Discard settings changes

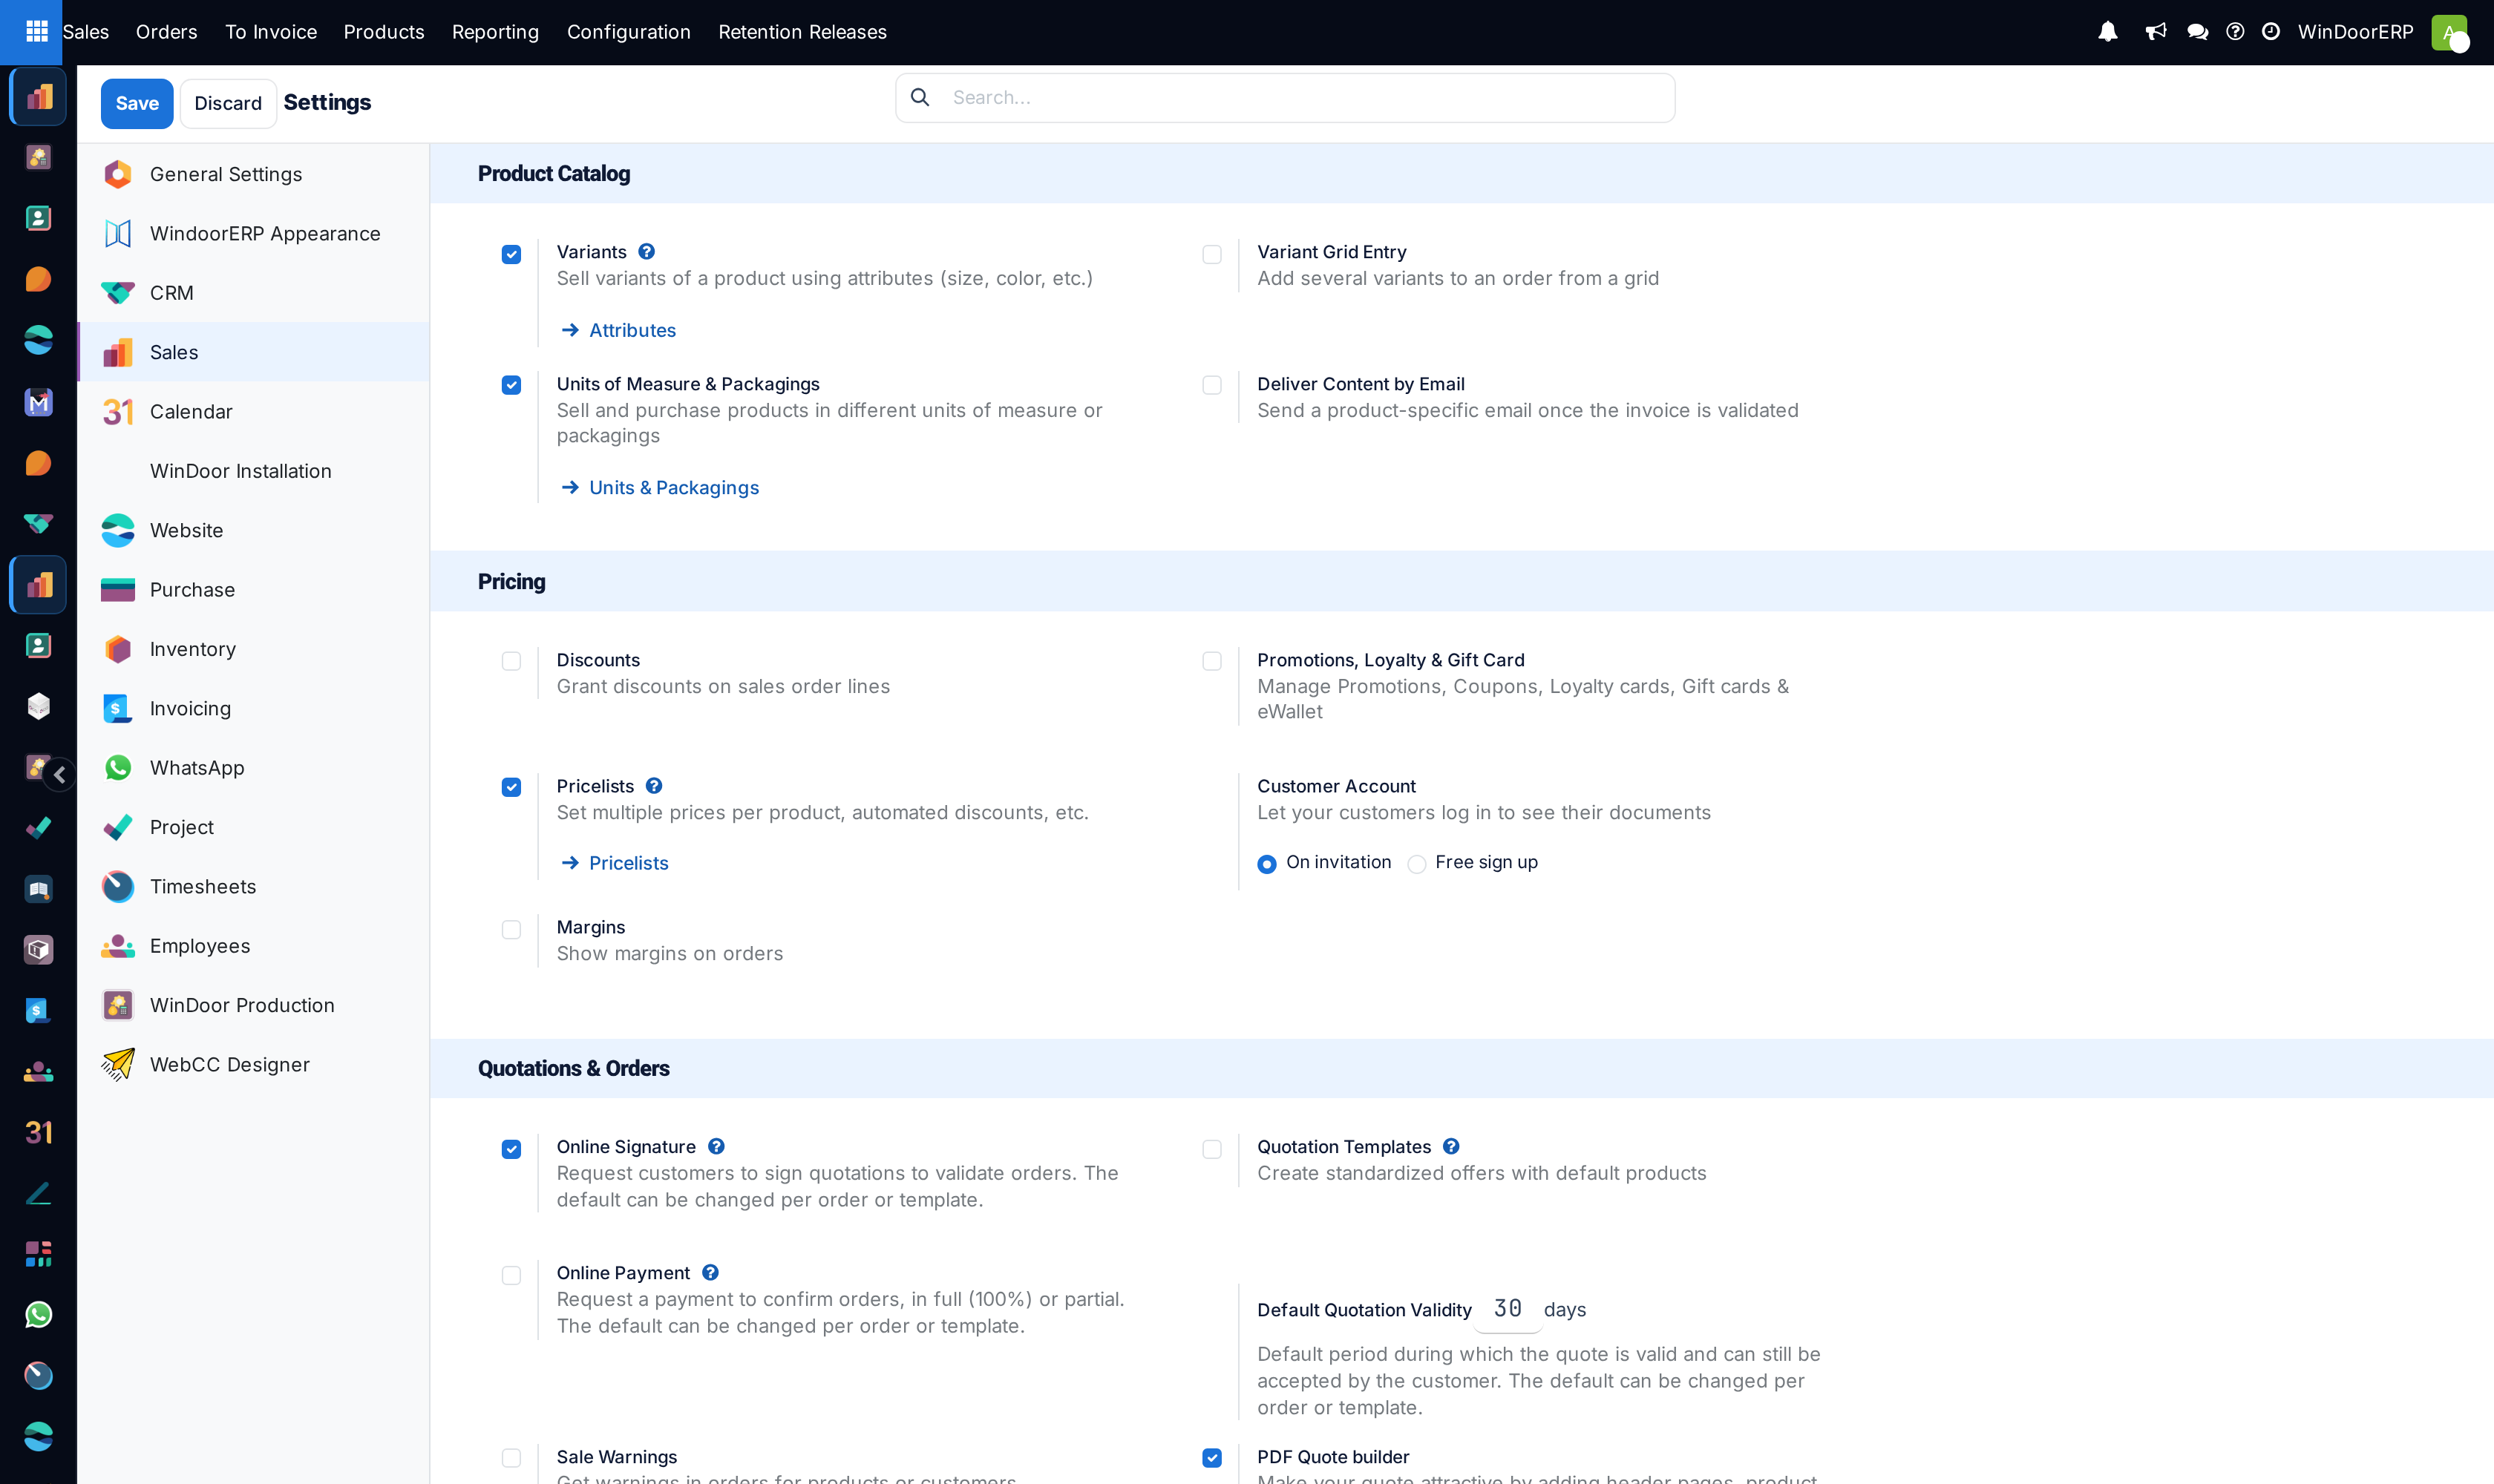(228, 103)
